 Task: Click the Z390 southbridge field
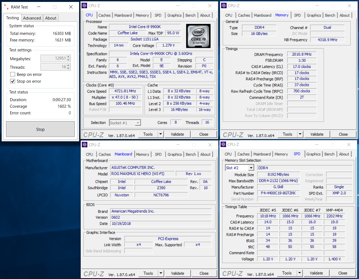[x=161, y=188]
